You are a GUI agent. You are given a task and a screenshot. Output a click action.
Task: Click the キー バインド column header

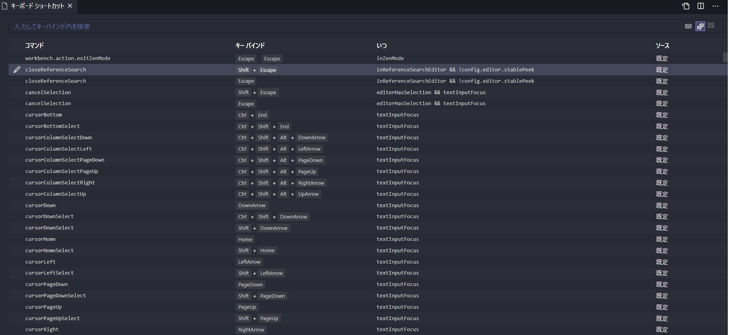pyautogui.click(x=250, y=46)
